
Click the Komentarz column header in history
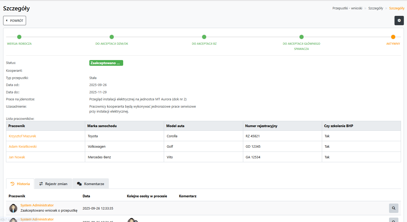188,196
